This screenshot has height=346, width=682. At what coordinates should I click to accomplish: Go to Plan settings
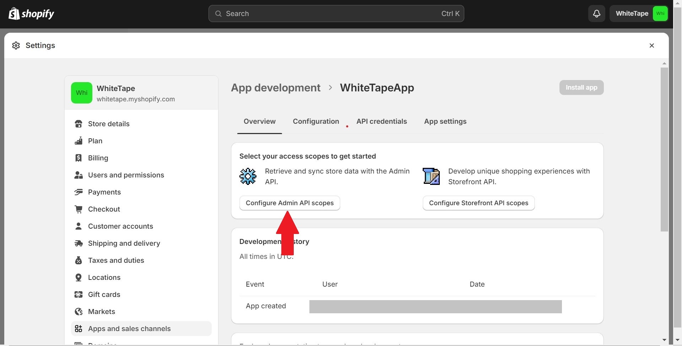click(141, 141)
